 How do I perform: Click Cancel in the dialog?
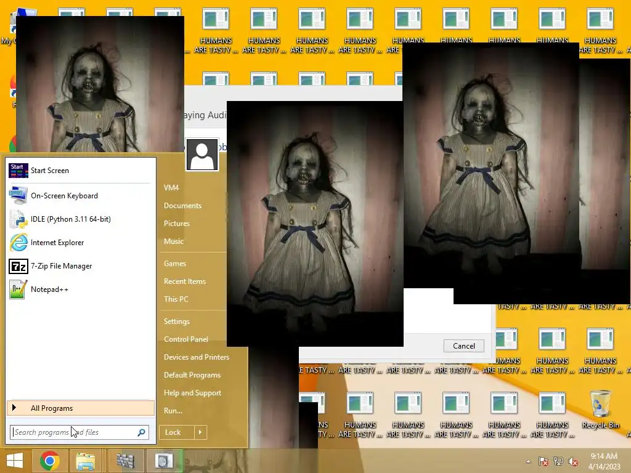(x=463, y=346)
